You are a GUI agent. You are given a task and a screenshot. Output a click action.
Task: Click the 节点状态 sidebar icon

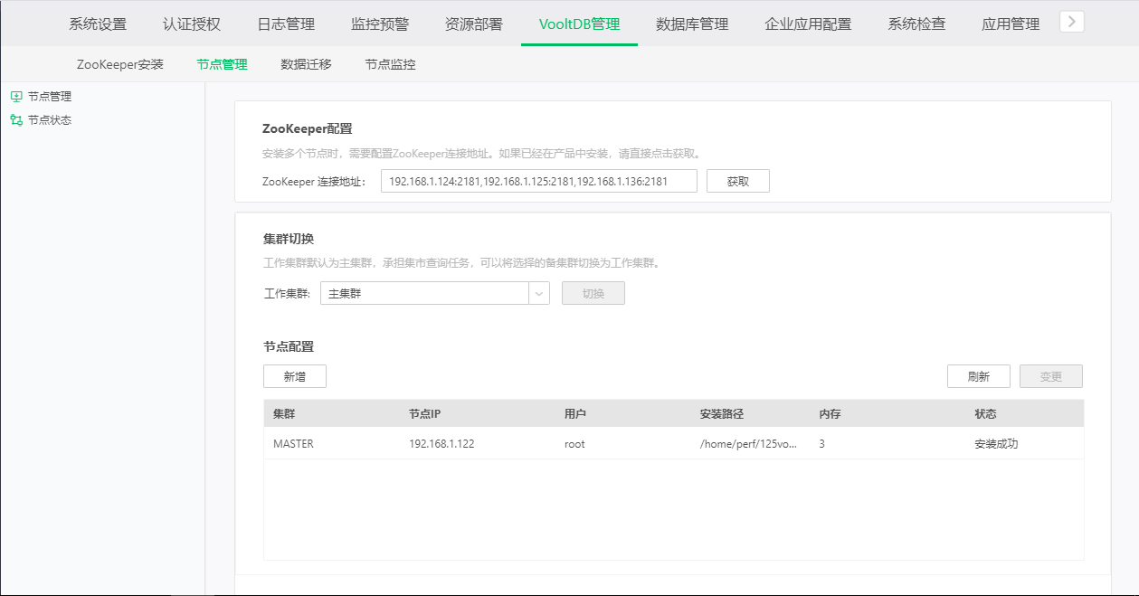(x=16, y=119)
